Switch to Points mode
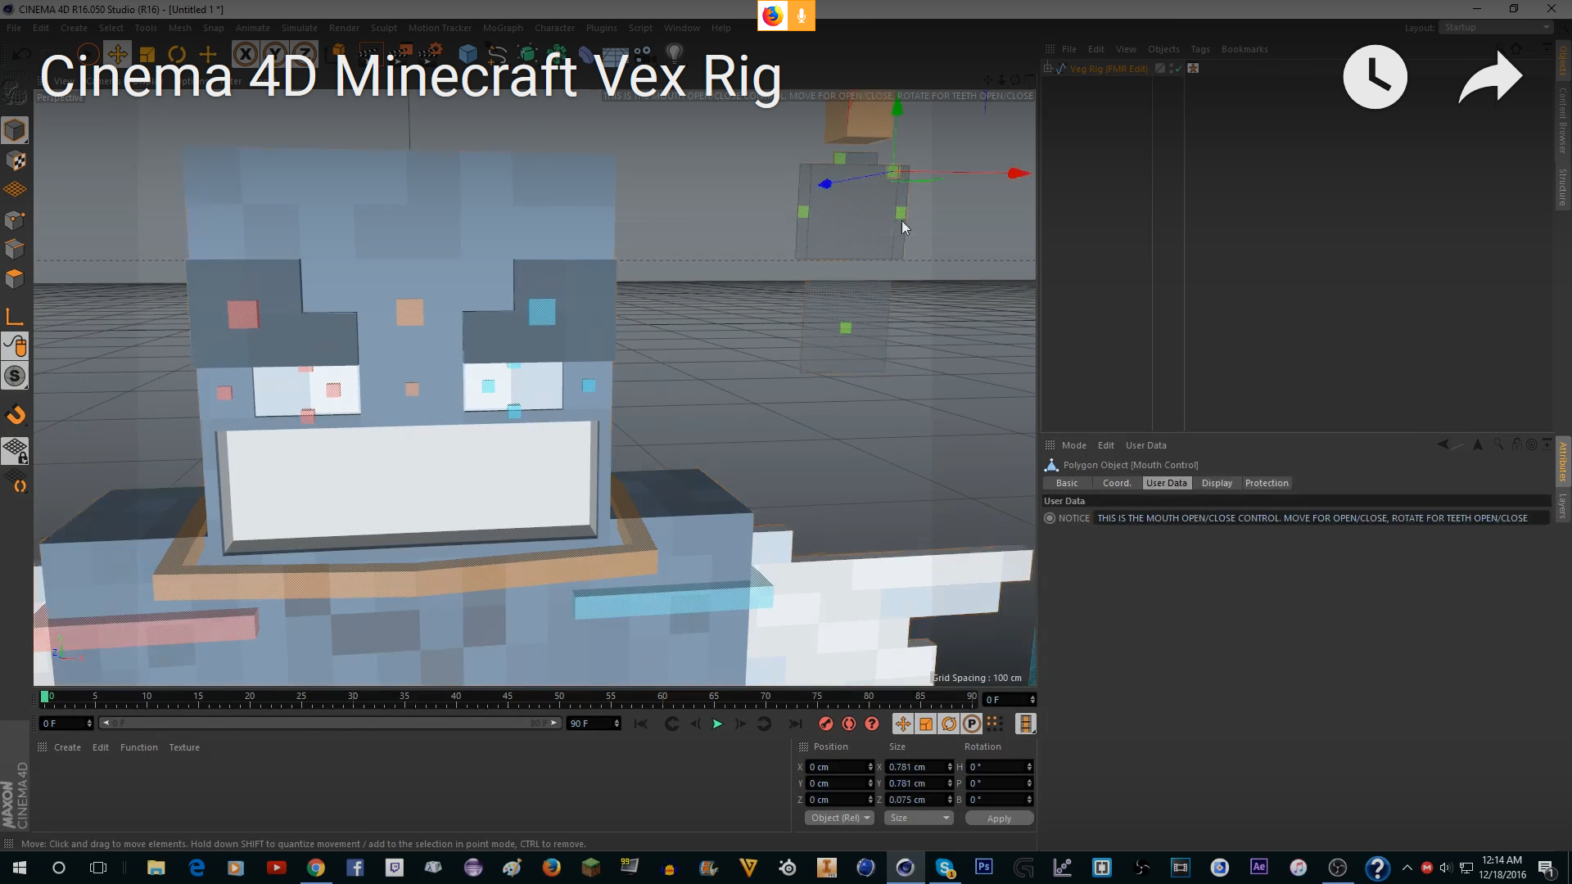1572x884 pixels. [x=15, y=220]
